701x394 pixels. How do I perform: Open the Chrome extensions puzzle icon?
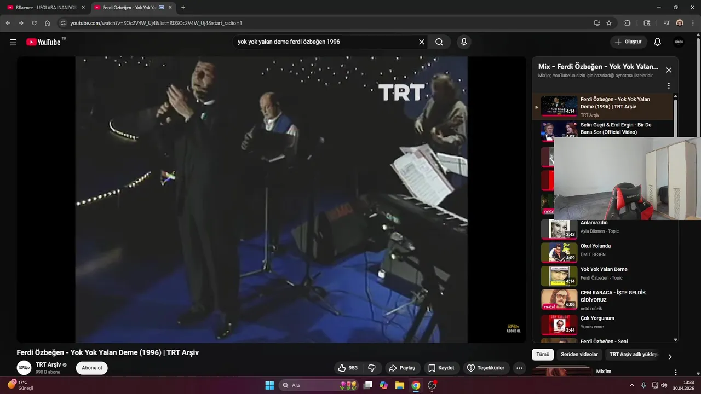(628, 23)
